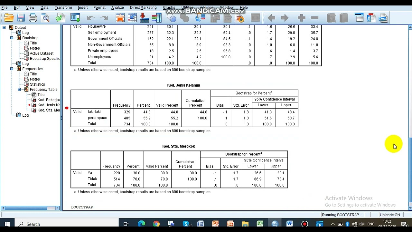Click the Undo arrow icon

tap(91, 18)
